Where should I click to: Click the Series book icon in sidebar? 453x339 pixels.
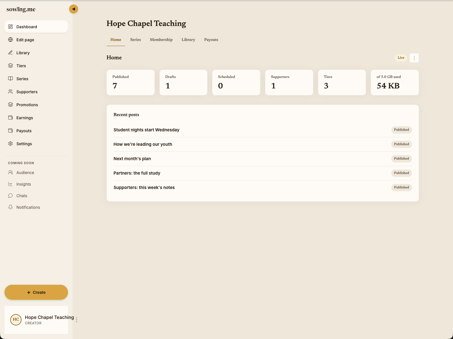pyautogui.click(x=10, y=79)
